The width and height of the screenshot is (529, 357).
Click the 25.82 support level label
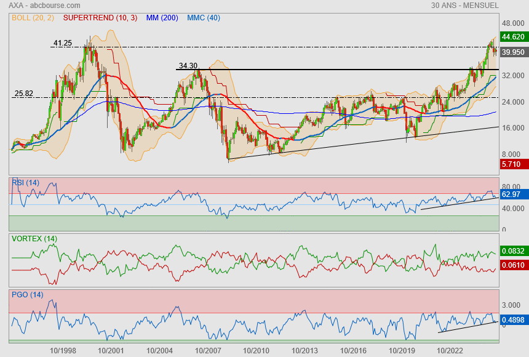pos(23,94)
